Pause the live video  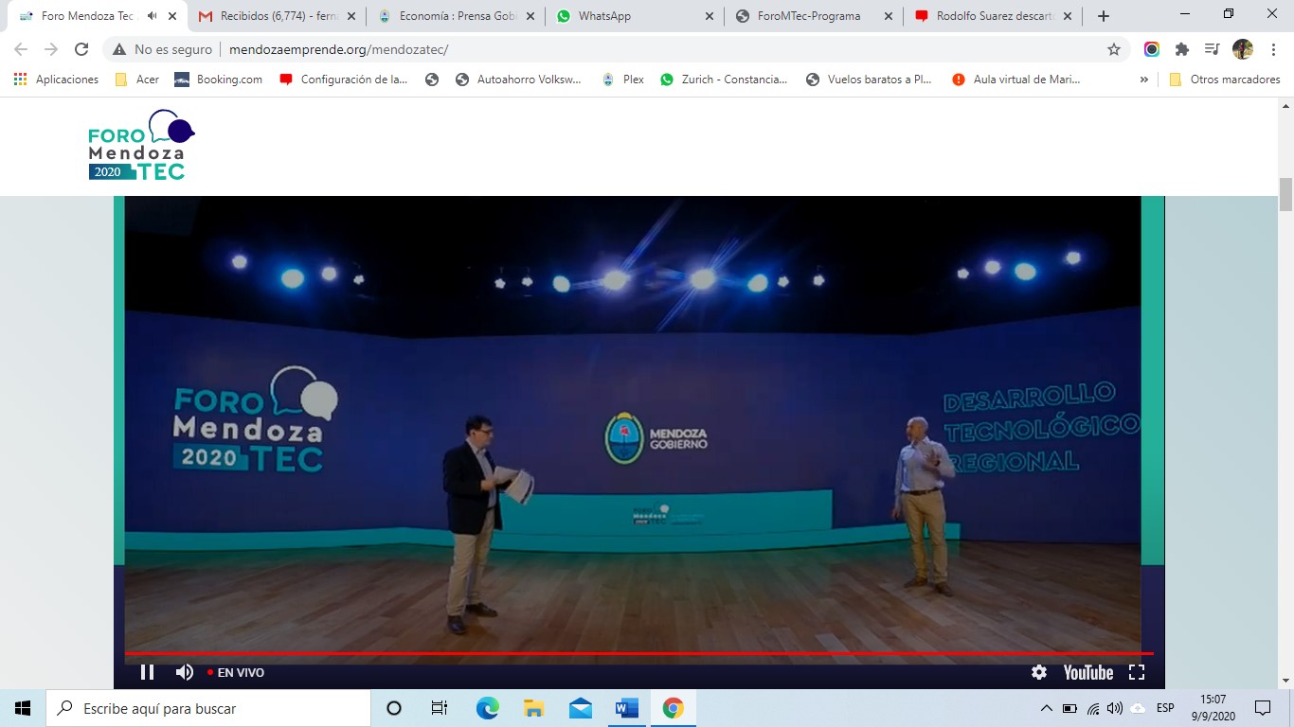click(x=147, y=672)
